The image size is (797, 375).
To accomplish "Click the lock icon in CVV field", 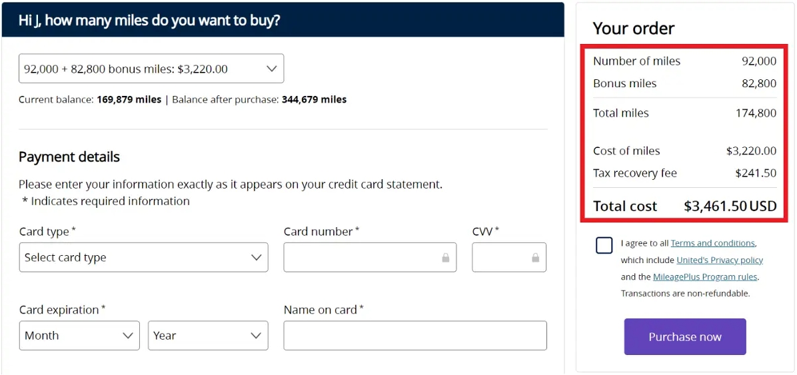I will [535, 258].
